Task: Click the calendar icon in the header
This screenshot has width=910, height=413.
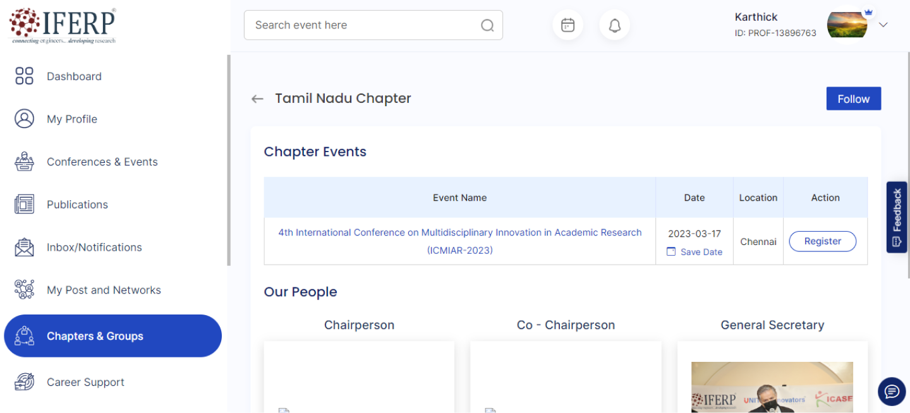Action: [567, 25]
